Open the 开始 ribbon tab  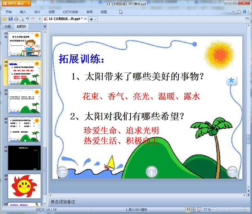tap(8, 12)
